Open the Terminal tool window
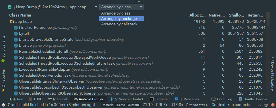The image size is (276, 108). click(x=159, y=99)
